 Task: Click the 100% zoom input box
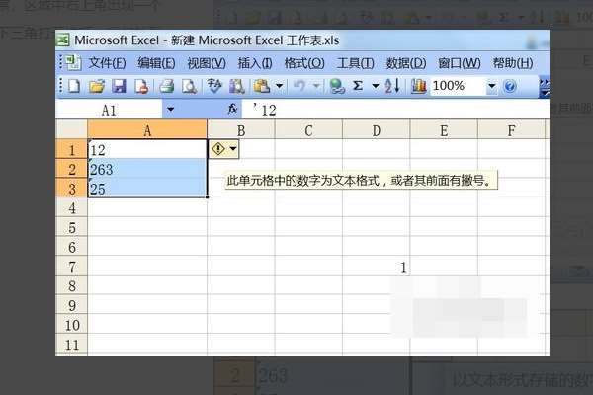click(458, 86)
